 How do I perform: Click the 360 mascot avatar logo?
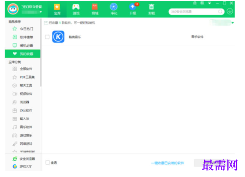[13, 9]
